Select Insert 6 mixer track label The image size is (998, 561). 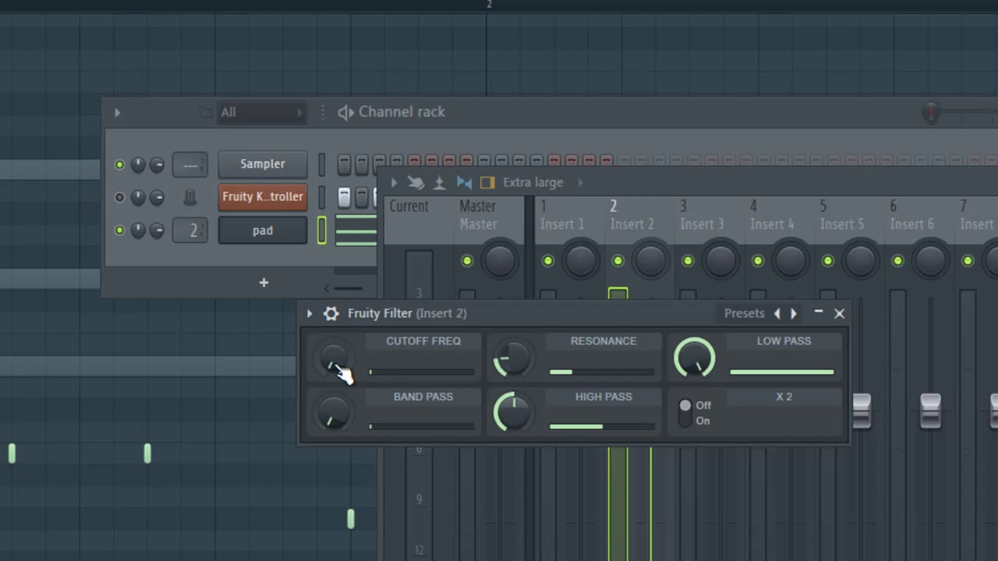tap(912, 224)
